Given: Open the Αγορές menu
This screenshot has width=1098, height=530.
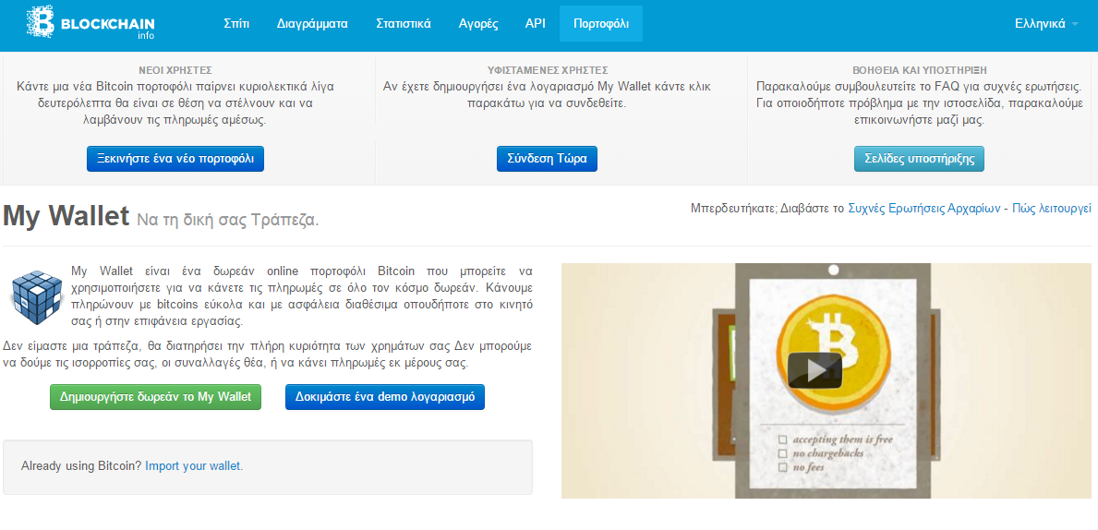Looking at the screenshot, I should (478, 23).
